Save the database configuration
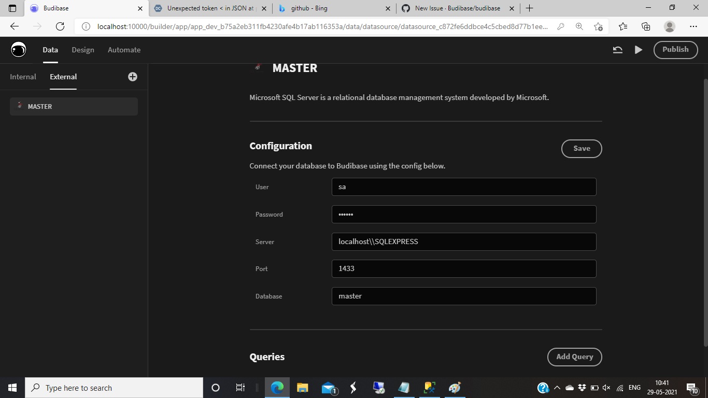The height and width of the screenshot is (398, 708). [581, 148]
